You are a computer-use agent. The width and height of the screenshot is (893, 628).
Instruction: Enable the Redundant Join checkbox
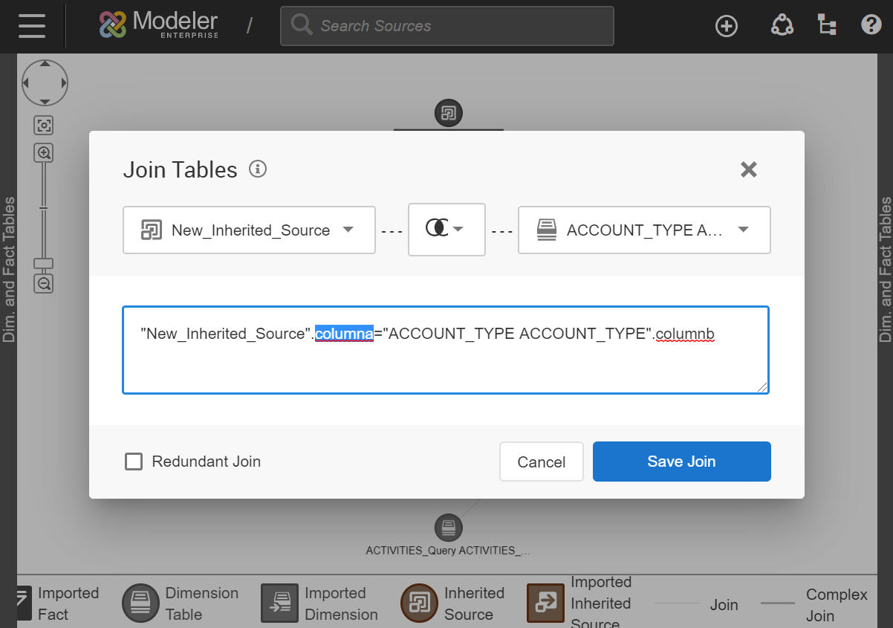pyautogui.click(x=134, y=462)
